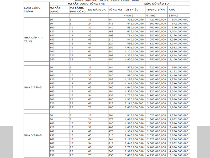Click the value 2,016,000,000
Viewport: 210px width, 158px height.
(179, 83)
